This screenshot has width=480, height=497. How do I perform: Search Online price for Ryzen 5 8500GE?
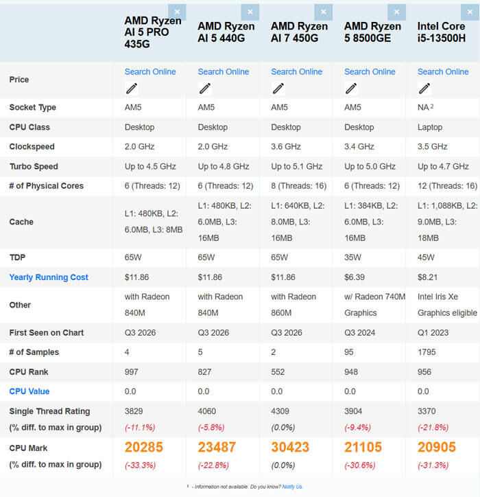pyautogui.click(x=370, y=72)
